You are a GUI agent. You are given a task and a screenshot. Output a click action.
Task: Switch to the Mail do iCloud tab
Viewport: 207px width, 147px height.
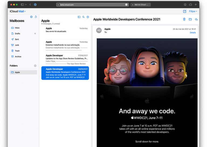pos(140,5)
